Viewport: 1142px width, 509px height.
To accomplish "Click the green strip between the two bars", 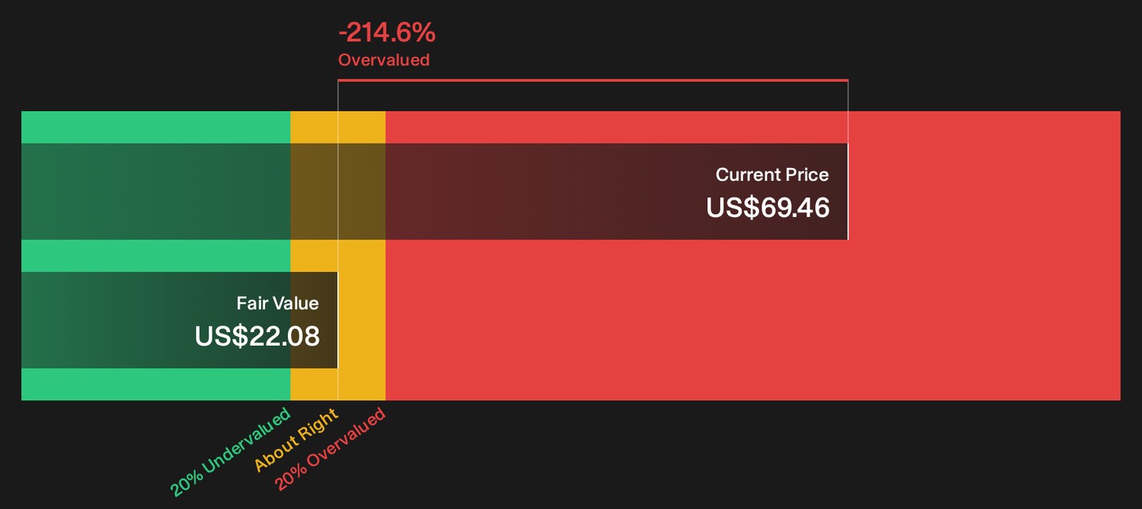I will (155, 256).
